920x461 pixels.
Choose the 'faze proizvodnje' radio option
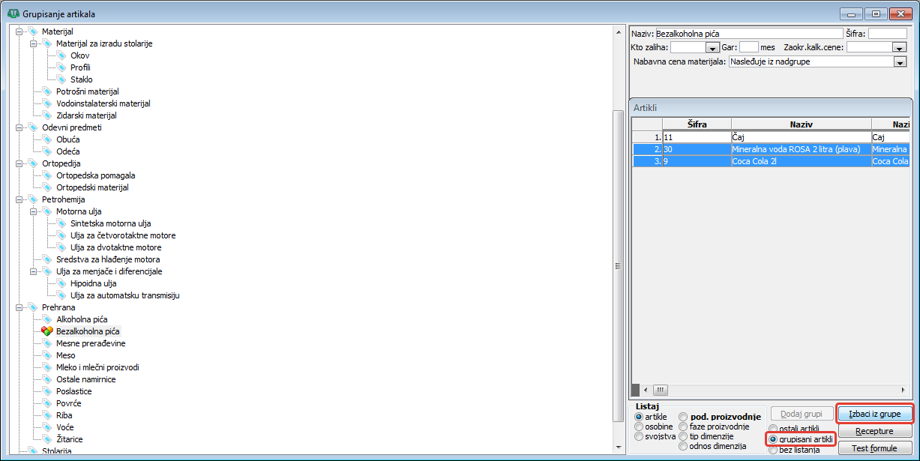click(x=682, y=427)
